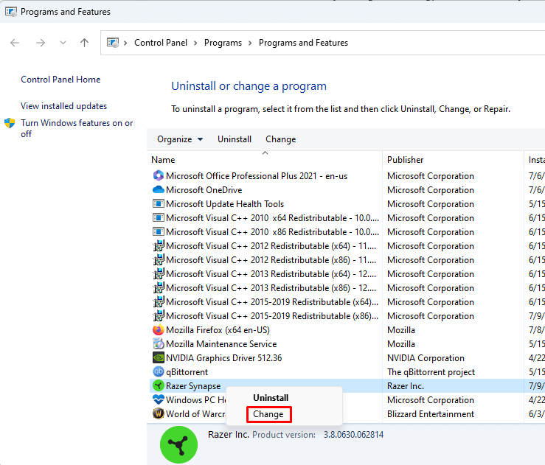The height and width of the screenshot is (465, 545).
Task: Click the Visual C++ 2013 (x64) icon
Action: click(x=158, y=273)
